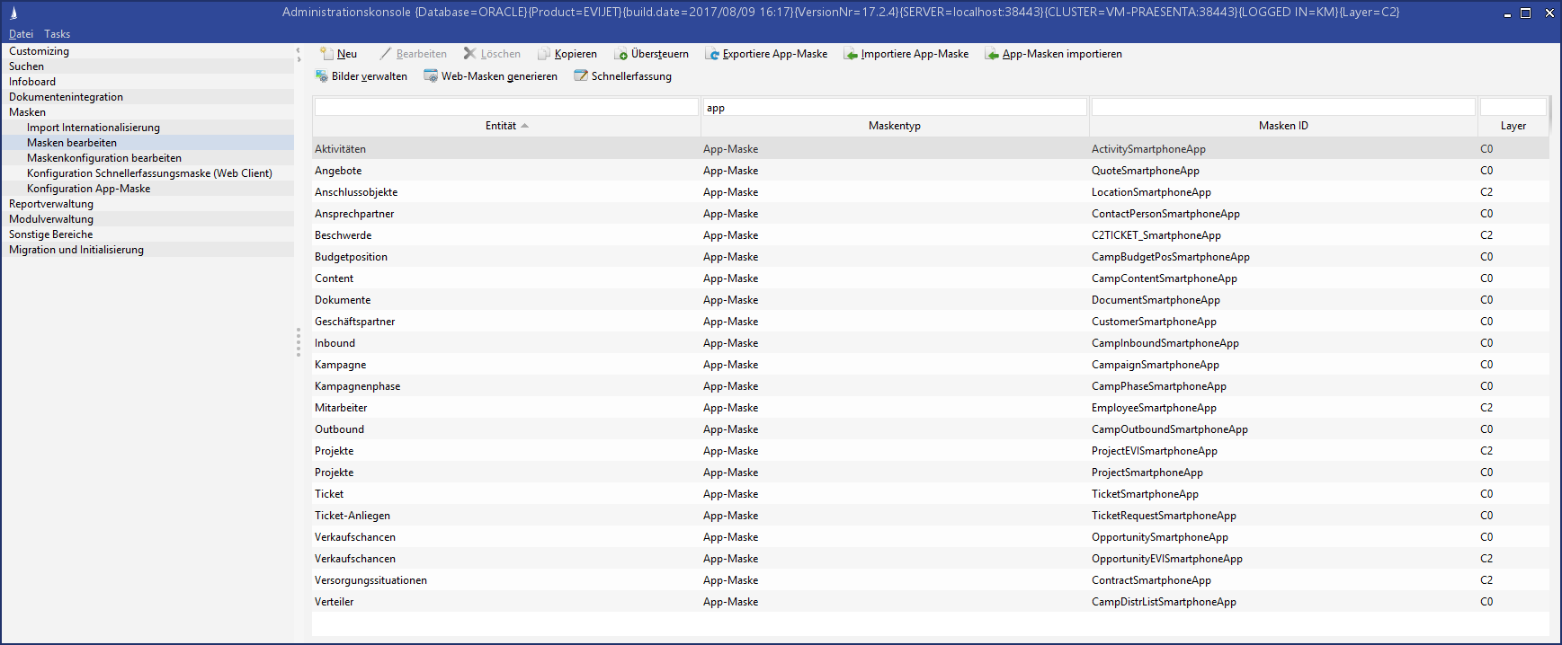This screenshot has width=1562, height=645.
Task: Open Bilder verwalten image manager icon
Action: coord(321,76)
